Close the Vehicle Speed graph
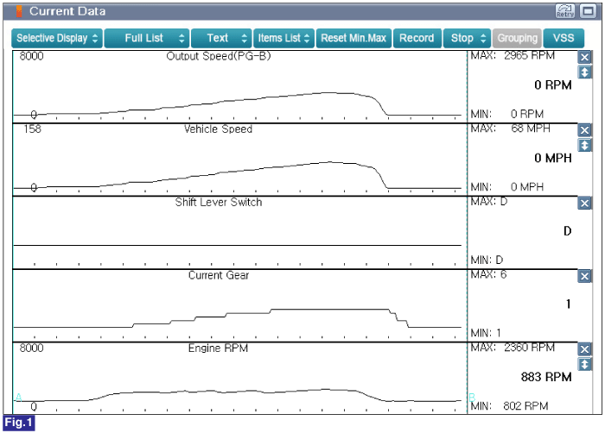This screenshot has width=605, height=433. tap(584, 130)
